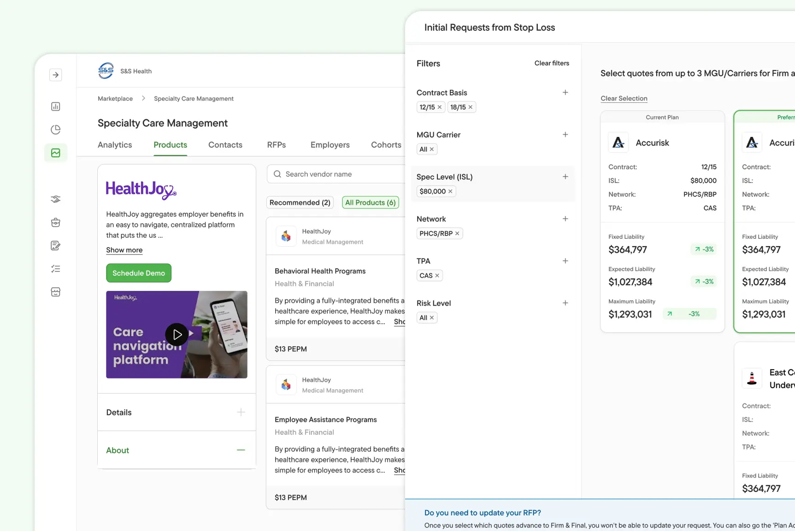
Task: Remove the 12/15 contract basis filter
Action: pyautogui.click(x=440, y=107)
